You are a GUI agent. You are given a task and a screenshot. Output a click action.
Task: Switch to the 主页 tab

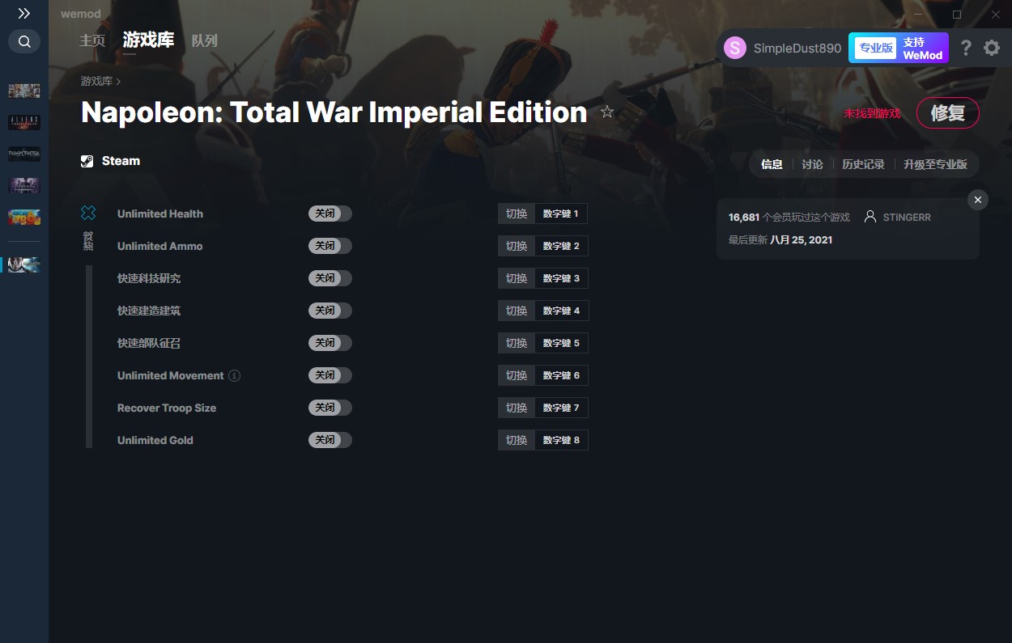(x=92, y=40)
